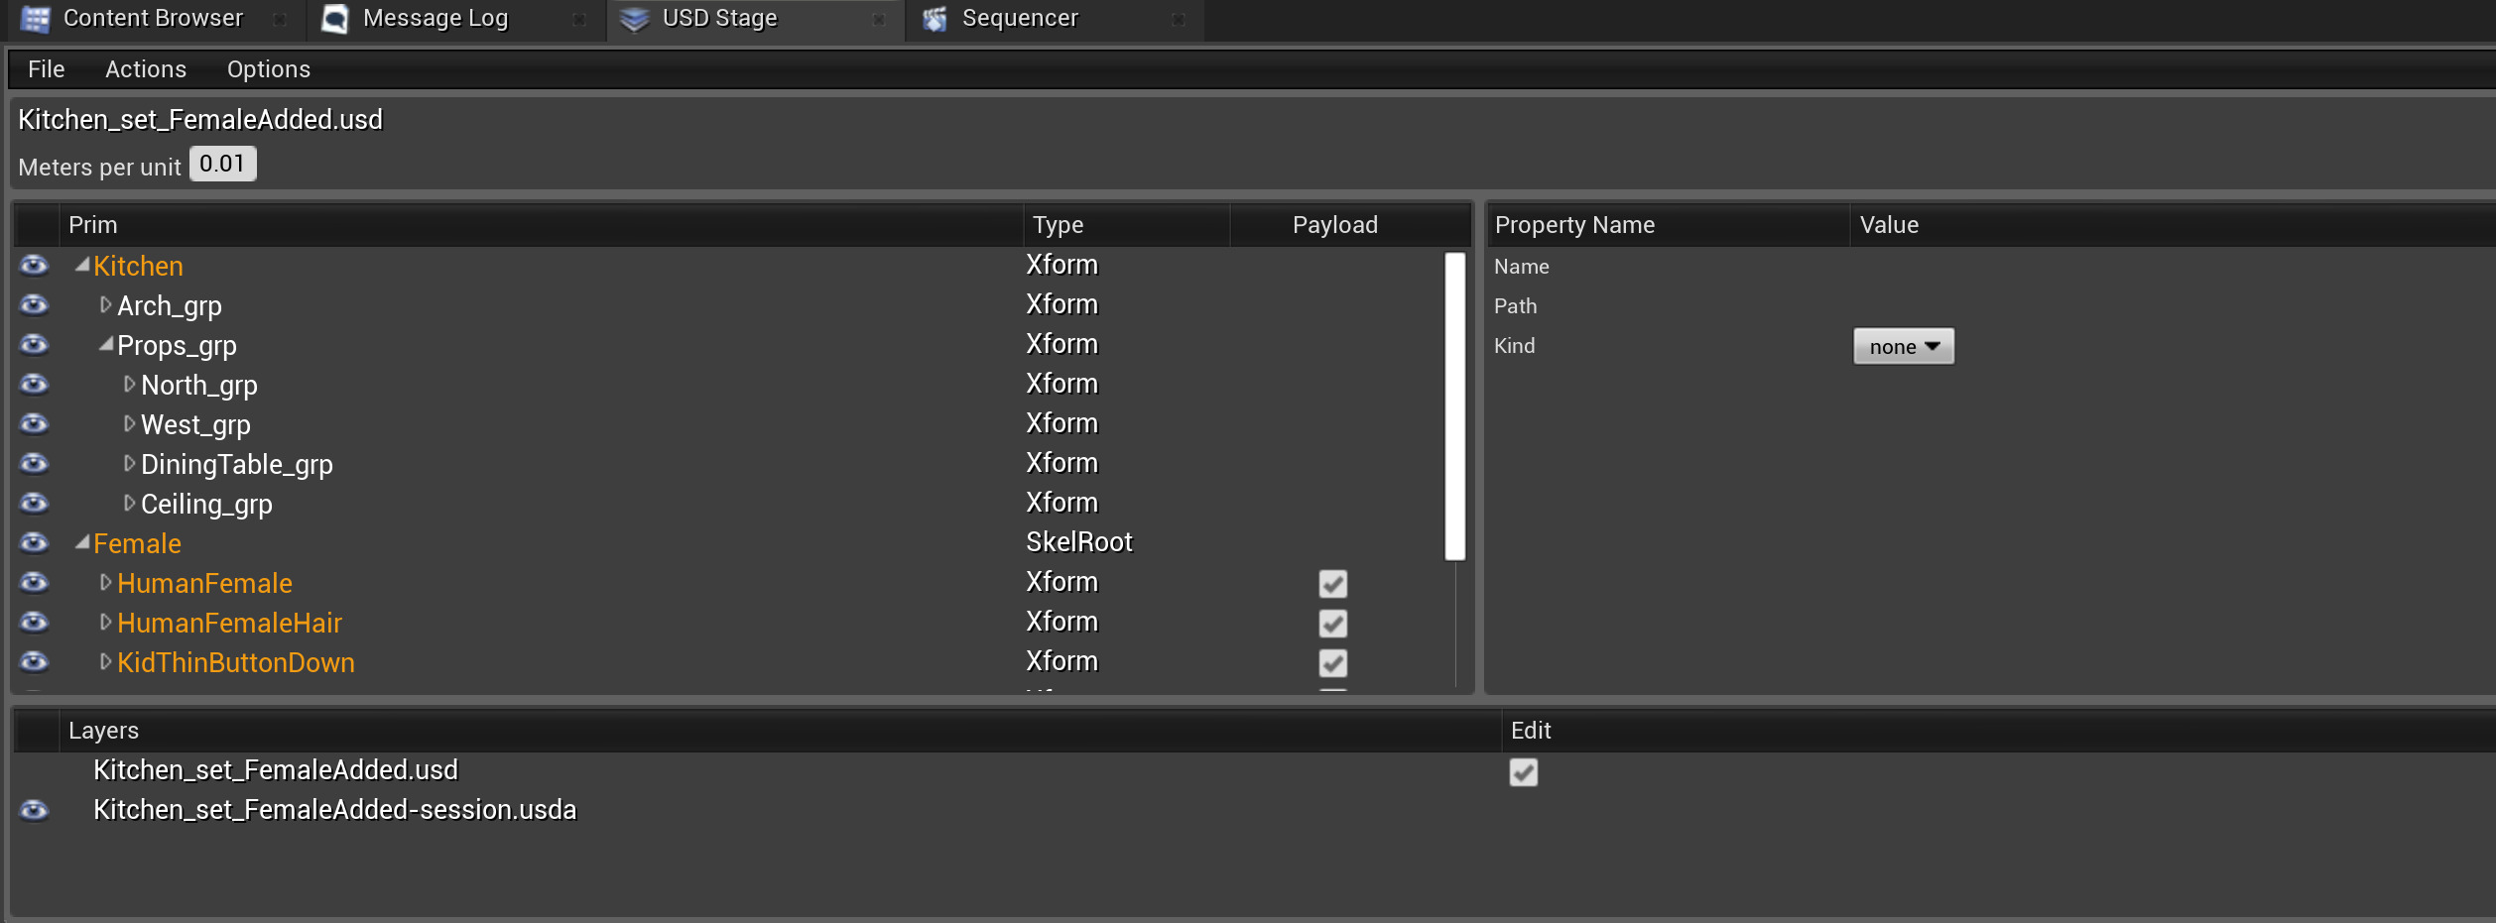Click the Sequencer clapperboard icon
2496x923 pixels.
935,19
